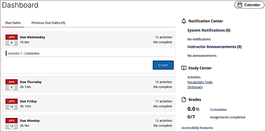This screenshot has width=266, height=132.
Task: Expand the Due Monday row
Action: click(x=89, y=123)
